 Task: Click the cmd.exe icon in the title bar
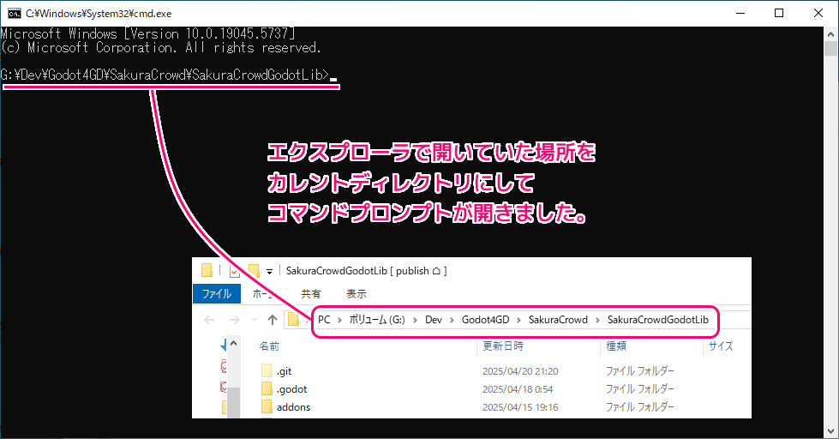point(15,14)
